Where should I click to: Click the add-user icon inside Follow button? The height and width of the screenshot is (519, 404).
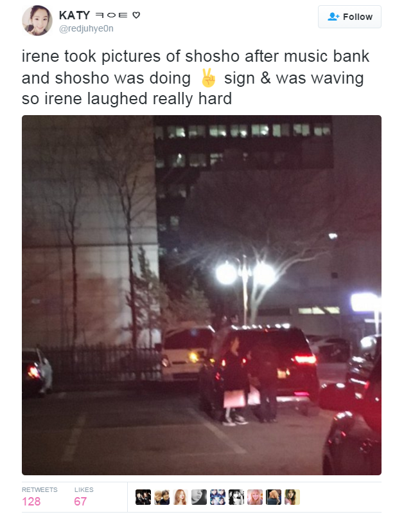coord(333,17)
